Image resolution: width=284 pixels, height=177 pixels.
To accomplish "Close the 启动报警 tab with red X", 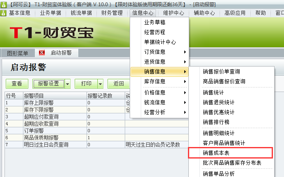I will coord(42,53).
